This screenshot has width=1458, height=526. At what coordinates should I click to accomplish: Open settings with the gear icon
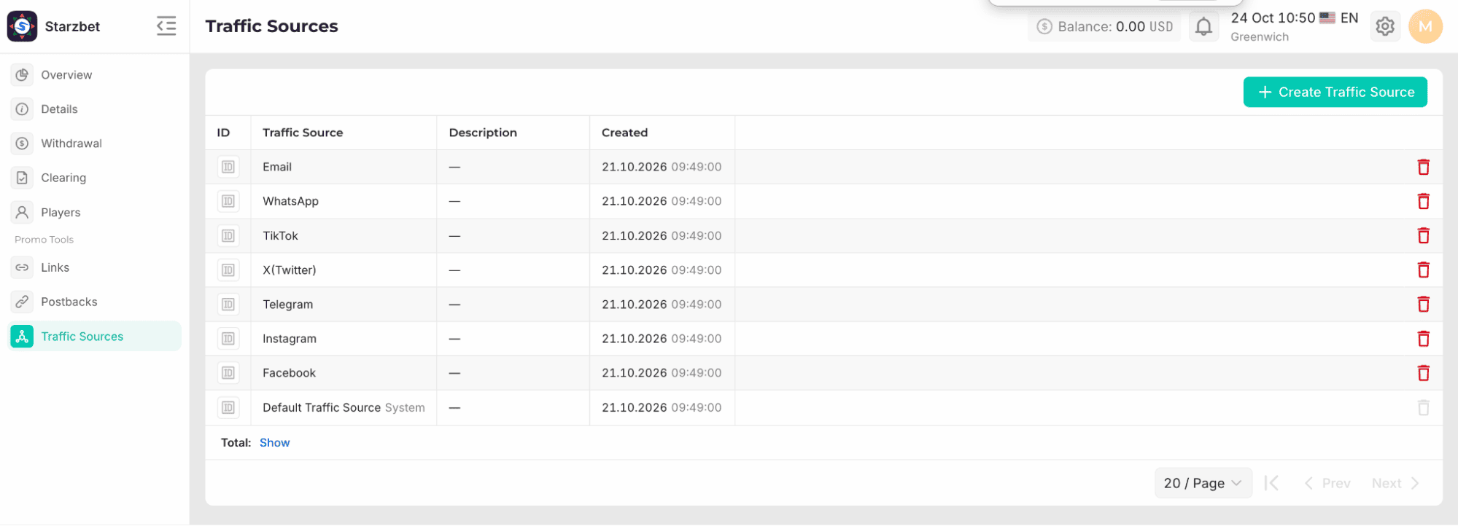pos(1384,27)
